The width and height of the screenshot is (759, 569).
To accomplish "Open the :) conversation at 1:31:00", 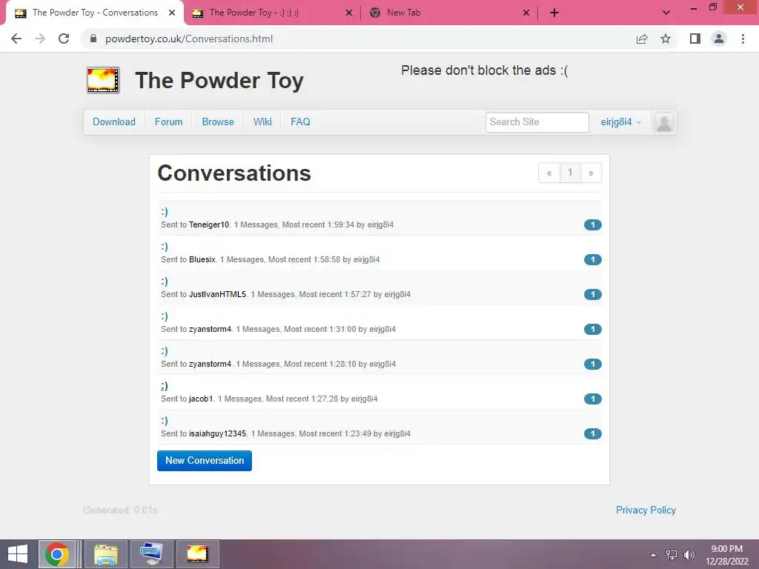I will (x=165, y=316).
